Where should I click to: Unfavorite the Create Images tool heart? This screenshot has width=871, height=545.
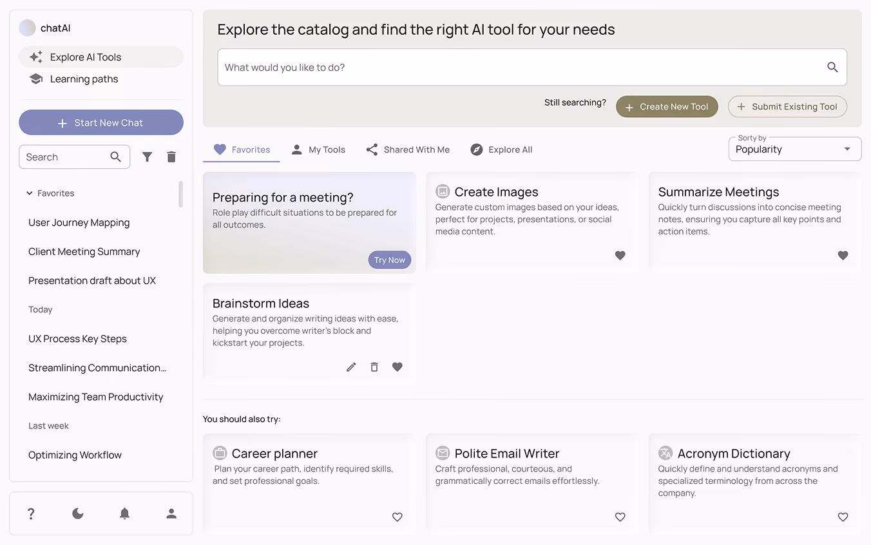(620, 255)
